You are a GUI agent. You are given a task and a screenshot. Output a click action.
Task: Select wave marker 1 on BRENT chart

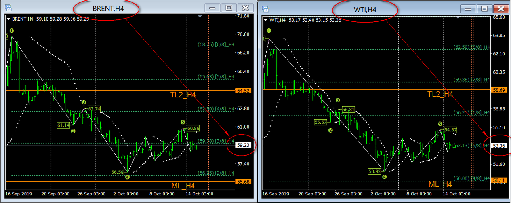(12, 30)
